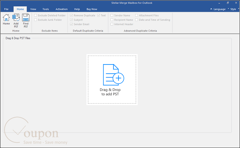Open the View tab
This screenshot has width=240, height=148.
click(x=33, y=9)
